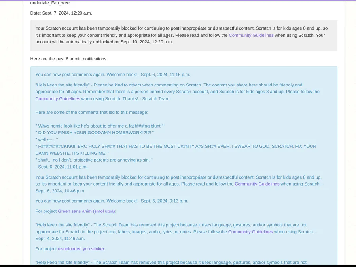Open Community Guidelines link in gray block notice

click(251, 35)
